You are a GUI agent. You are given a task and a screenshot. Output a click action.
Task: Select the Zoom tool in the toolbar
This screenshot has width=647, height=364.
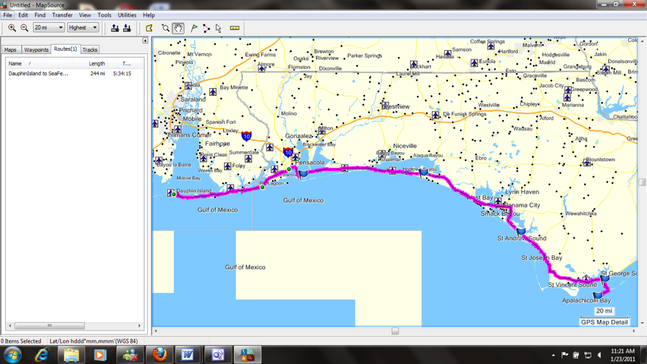[x=166, y=28]
